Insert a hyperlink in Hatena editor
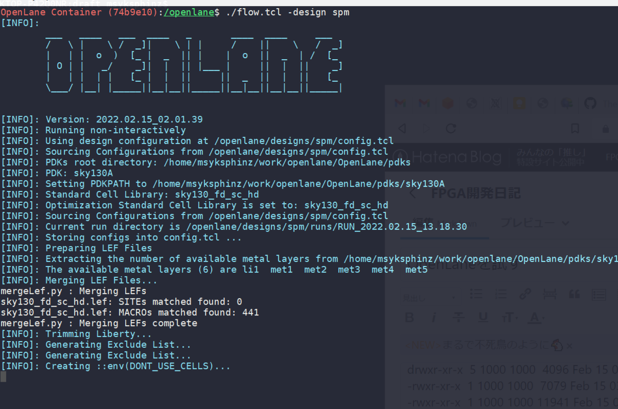The width and height of the screenshot is (618, 409). point(525,294)
